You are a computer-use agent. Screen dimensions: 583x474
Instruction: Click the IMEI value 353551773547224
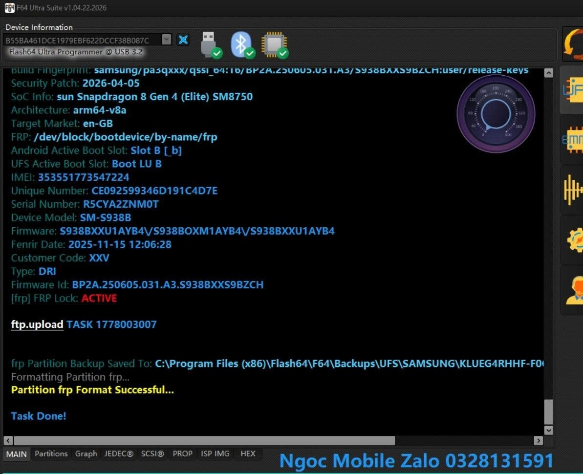(84, 177)
